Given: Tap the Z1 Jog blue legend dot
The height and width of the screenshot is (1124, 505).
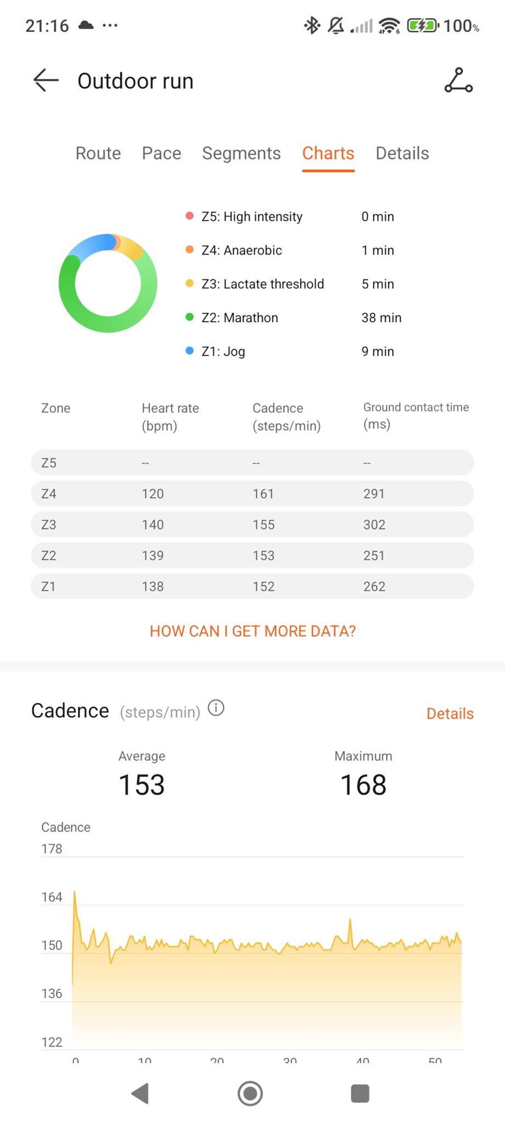Looking at the screenshot, I should (x=190, y=351).
